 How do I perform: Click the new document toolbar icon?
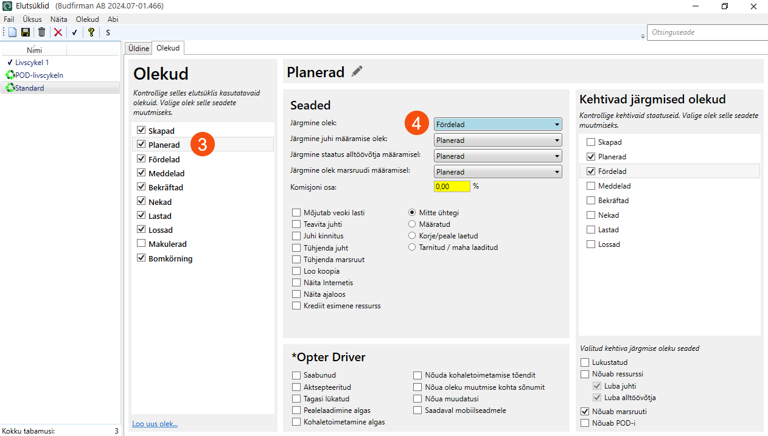12,32
